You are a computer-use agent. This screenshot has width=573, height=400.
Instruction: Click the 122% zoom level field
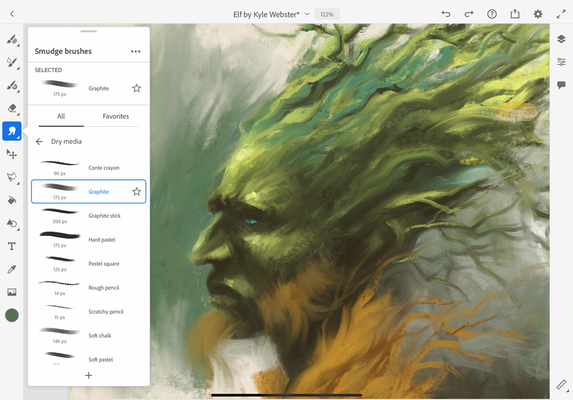[x=327, y=14]
